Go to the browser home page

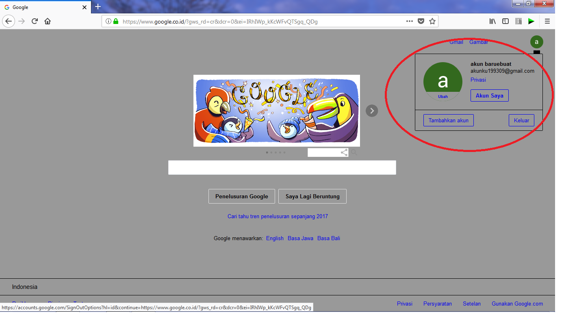pyautogui.click(x=48, y=21)
